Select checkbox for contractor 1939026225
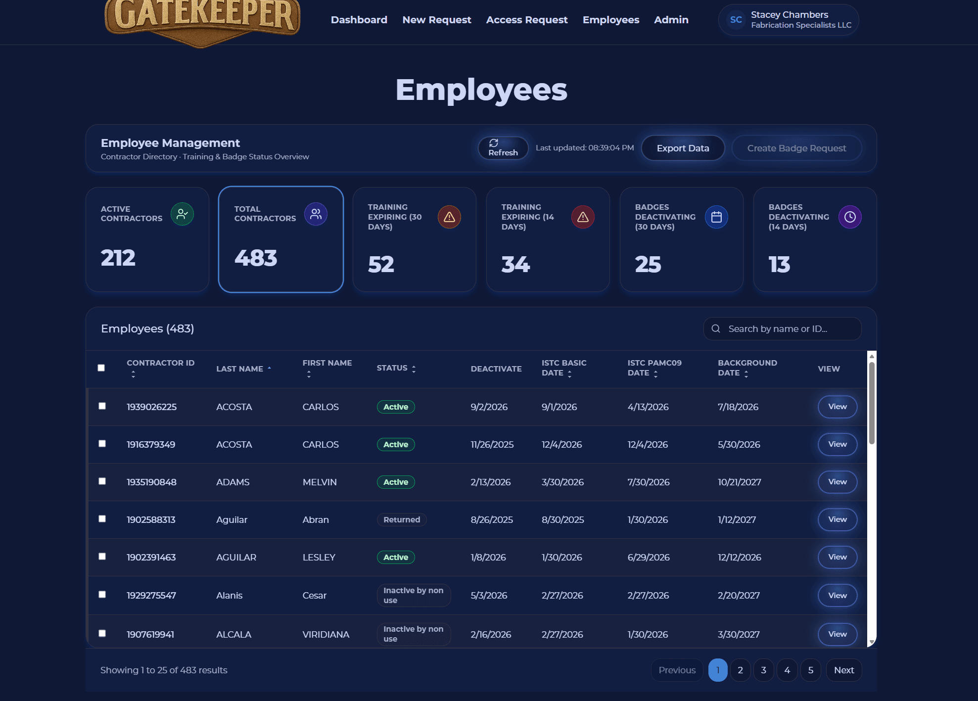978x701 pixels. [102, 406]
